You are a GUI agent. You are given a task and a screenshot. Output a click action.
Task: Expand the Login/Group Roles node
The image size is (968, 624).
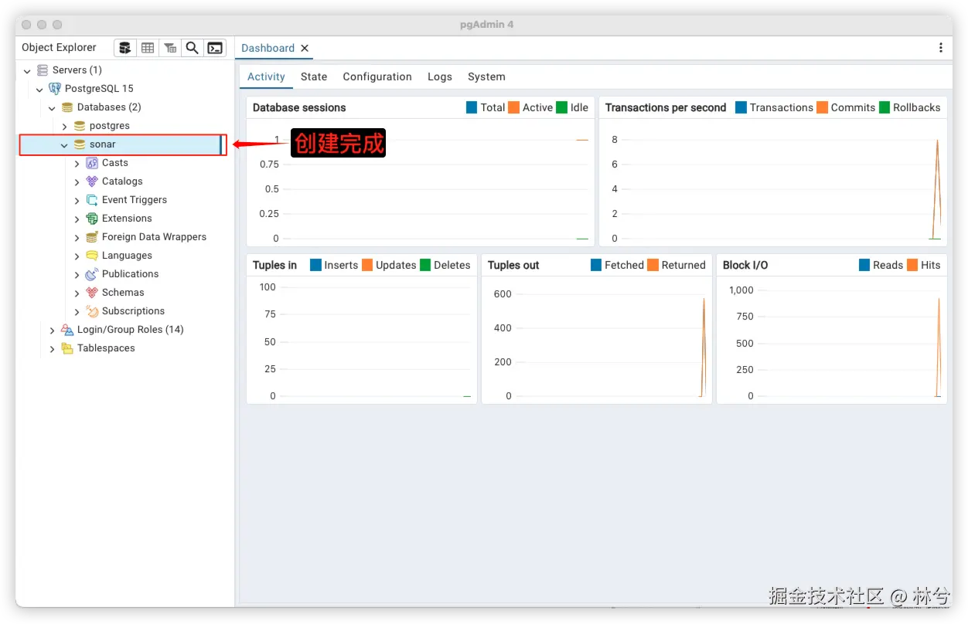[53, 330]
